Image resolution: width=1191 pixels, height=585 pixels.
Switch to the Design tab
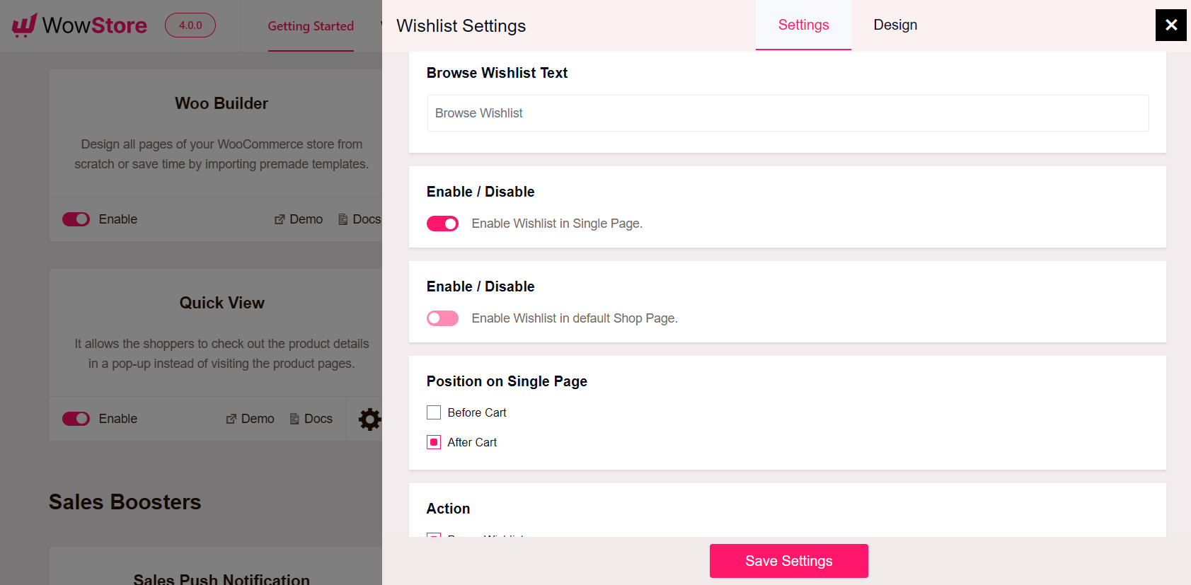[894, 25]
